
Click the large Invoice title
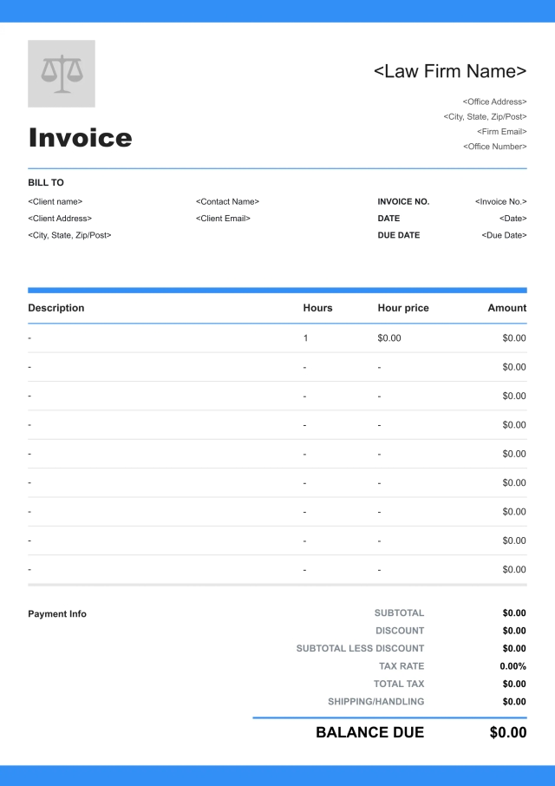pos(80,138)
